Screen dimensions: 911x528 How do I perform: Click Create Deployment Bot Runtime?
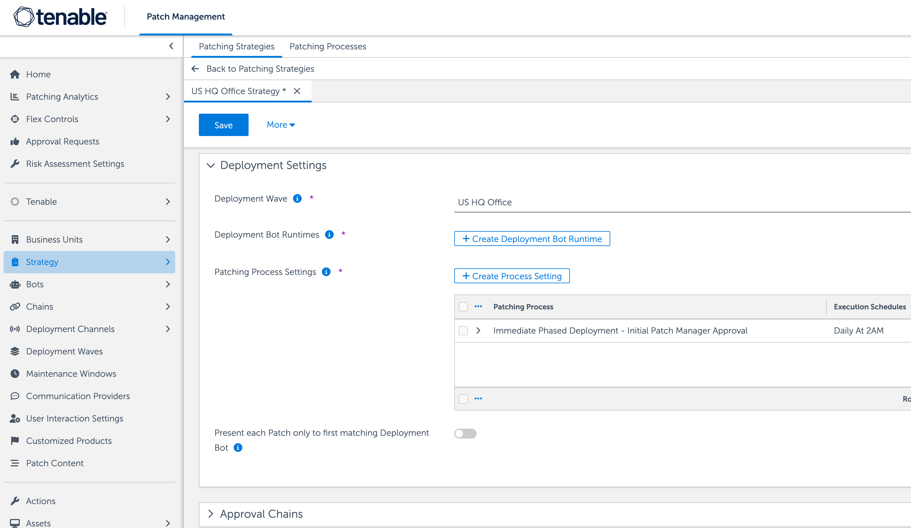point(532,239)
